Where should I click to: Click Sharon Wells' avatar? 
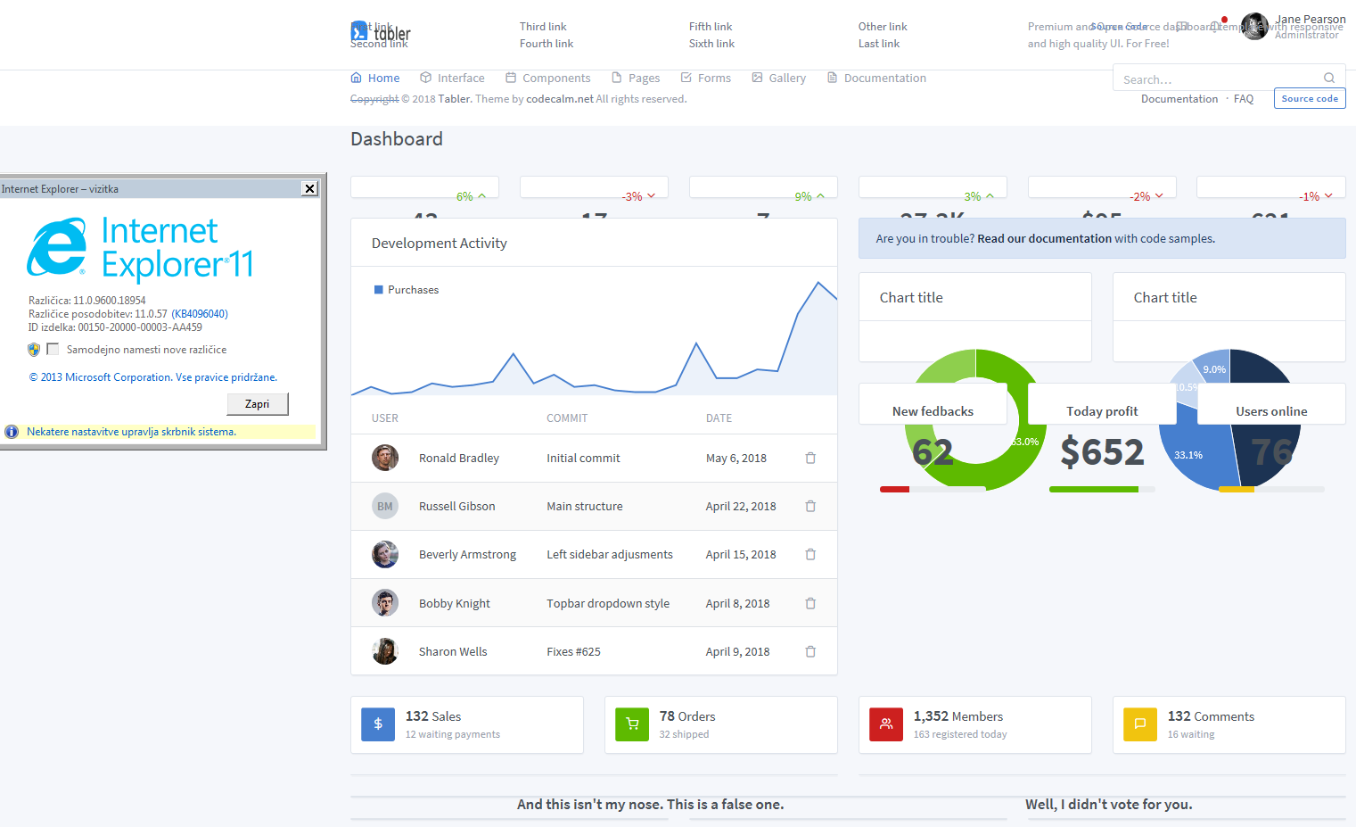[x=385, y=651]
